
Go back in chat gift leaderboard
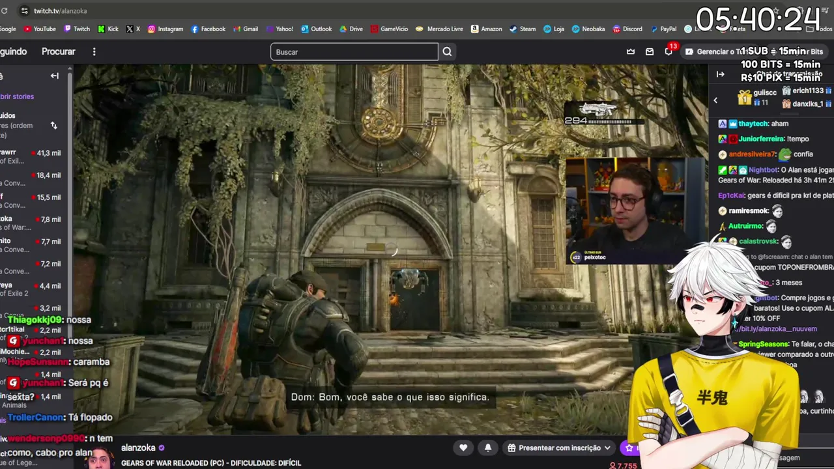click(x=715, y=100)
